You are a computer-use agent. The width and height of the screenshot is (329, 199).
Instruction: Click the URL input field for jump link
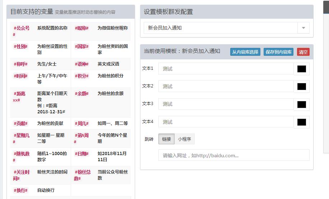[x=233, y=155]
